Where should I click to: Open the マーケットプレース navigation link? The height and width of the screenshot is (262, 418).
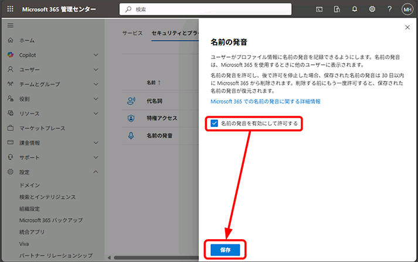[x=42, y=128]
